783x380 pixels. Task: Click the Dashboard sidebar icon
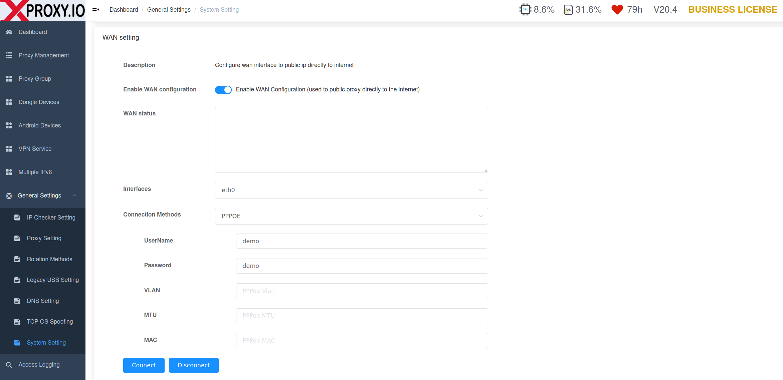[9, 32]
